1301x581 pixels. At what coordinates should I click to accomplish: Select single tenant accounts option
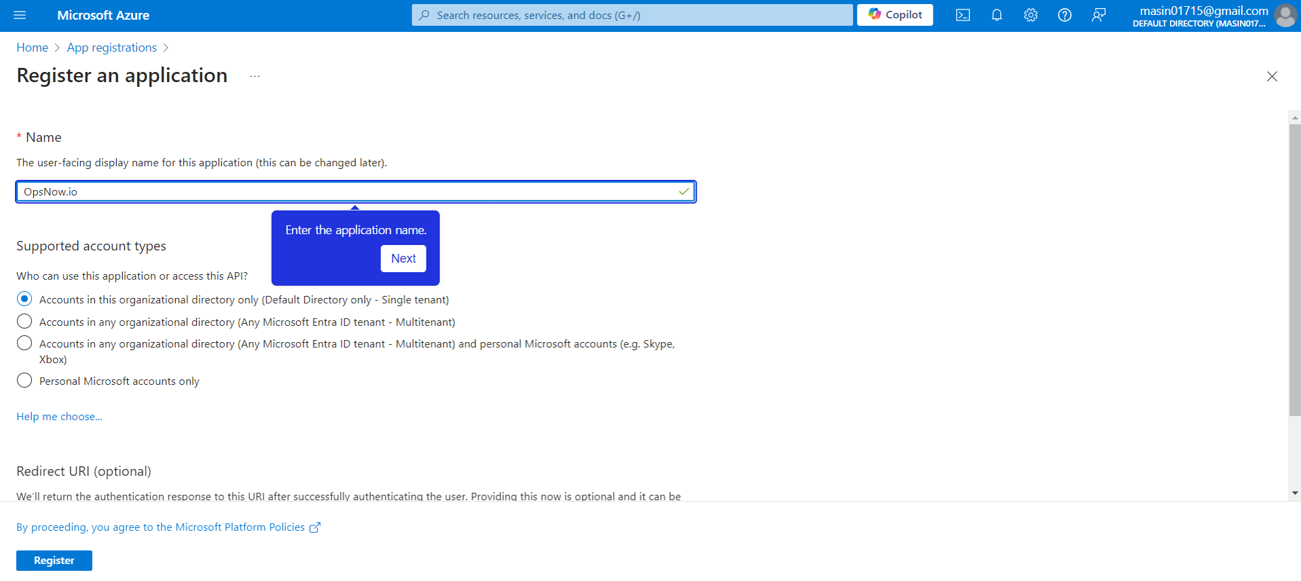(x=24, y=299)
